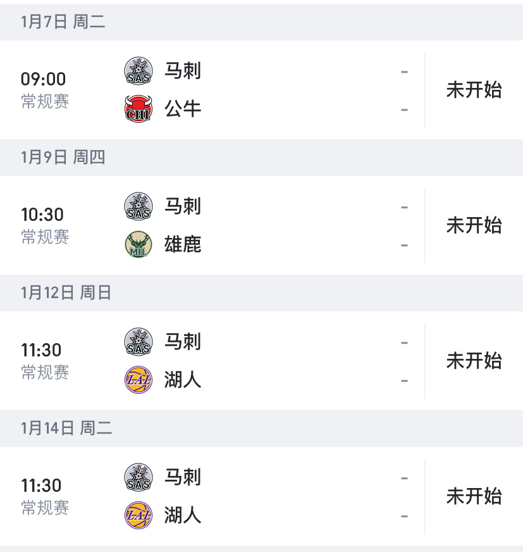The image size is (523, 552).
Task: Open the 09:00 常规赛 game time entry
Action: click(x=45, y=90)
